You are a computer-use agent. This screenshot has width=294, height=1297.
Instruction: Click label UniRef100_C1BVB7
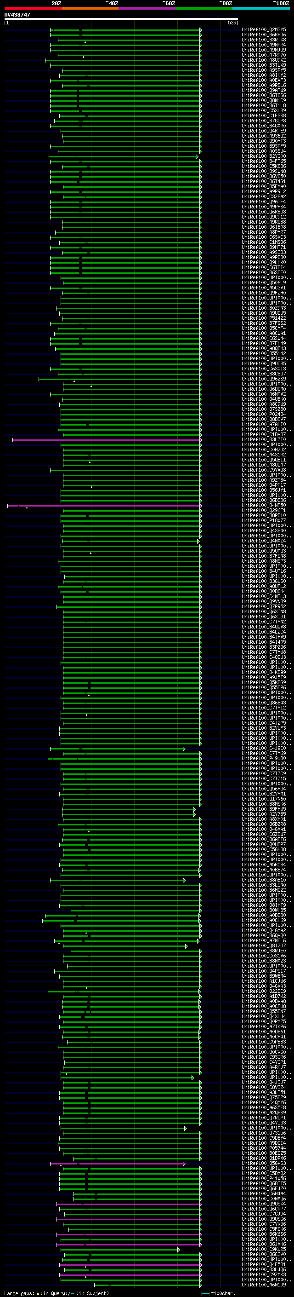click(x=264, y=434)
